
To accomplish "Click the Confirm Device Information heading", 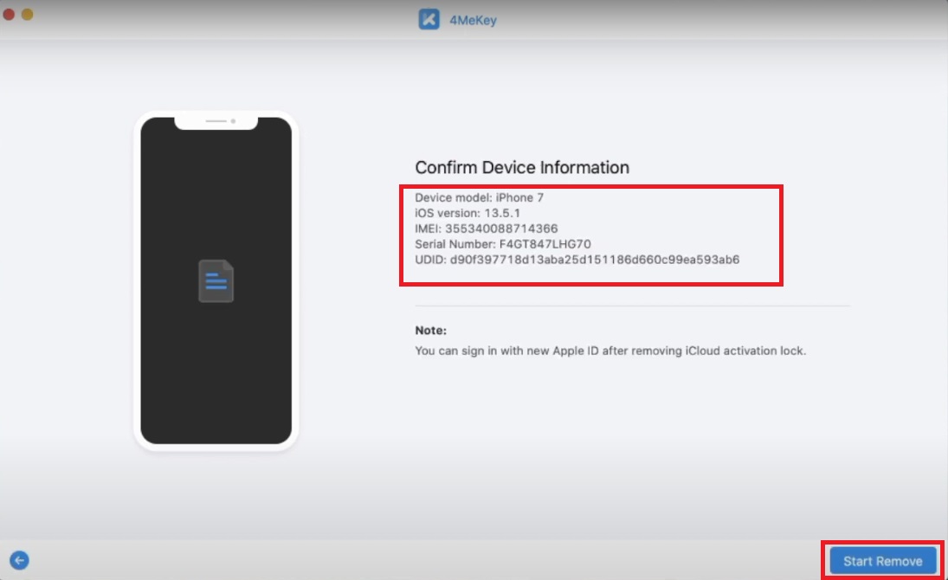I will point(522,167).
